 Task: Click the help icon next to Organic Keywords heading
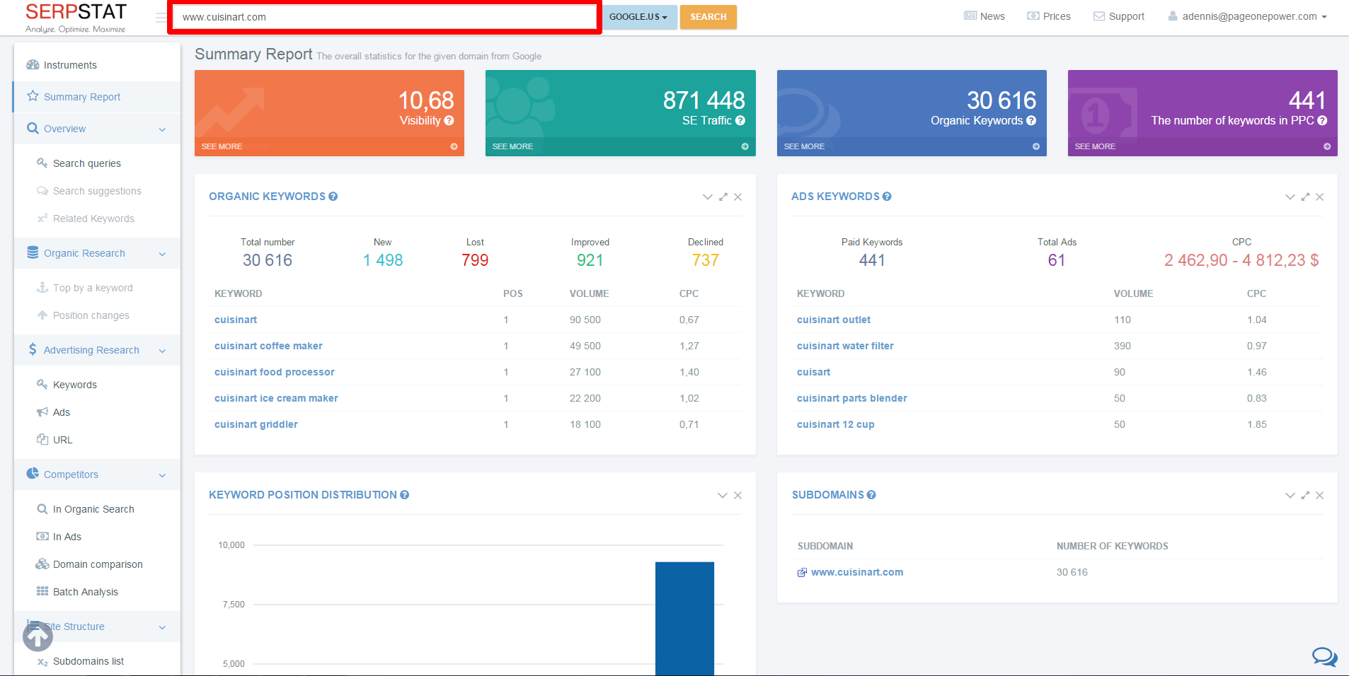pos(333,197)
